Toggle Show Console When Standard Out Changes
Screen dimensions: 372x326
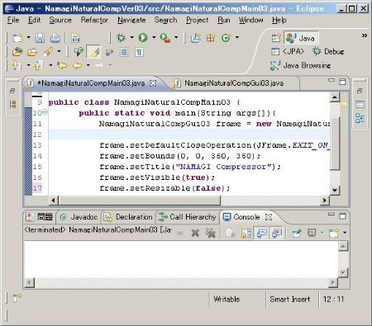pos(261,233)
